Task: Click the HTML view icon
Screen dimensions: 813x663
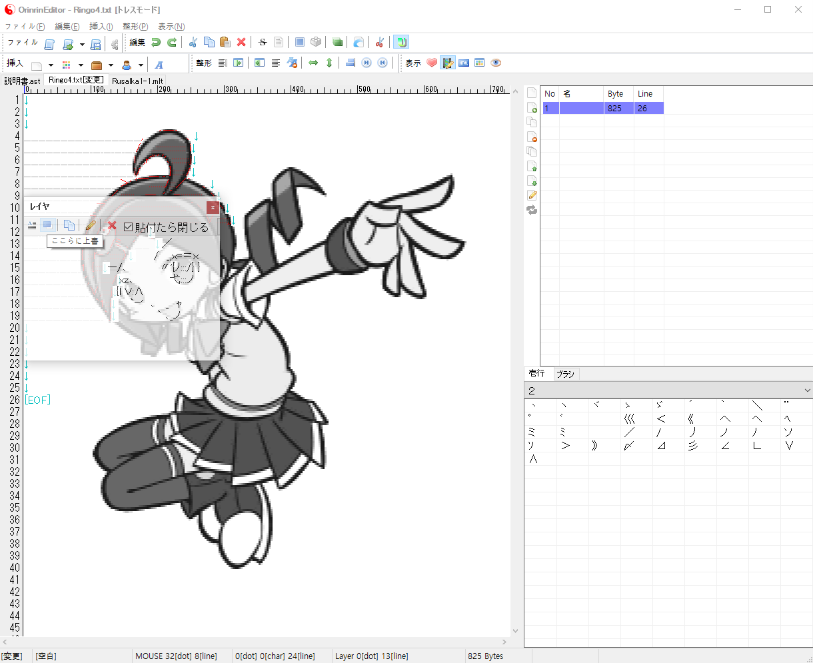Action: (464, 63)
